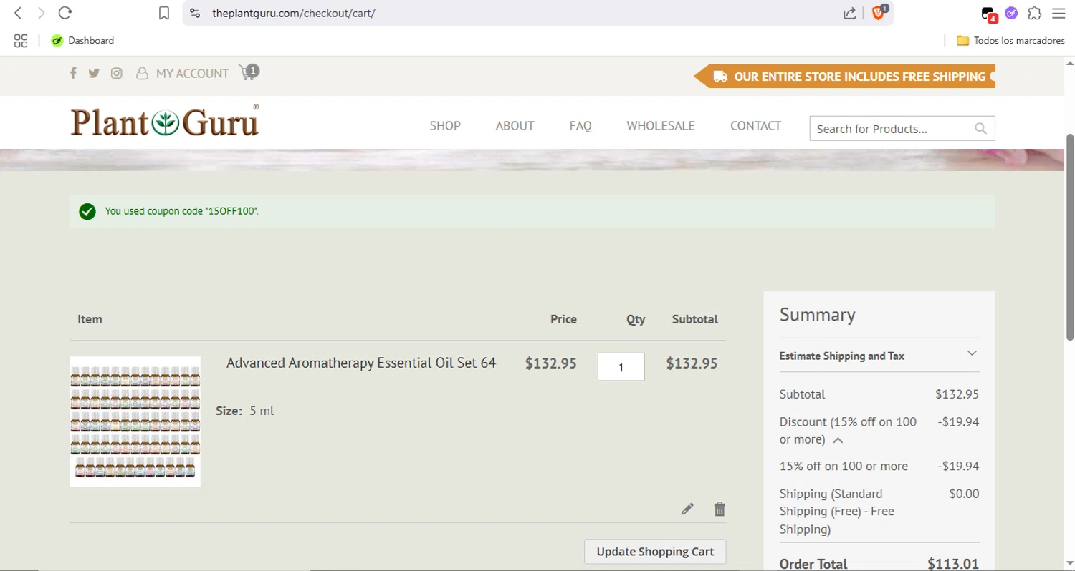Click the browser forward arrow
The width and height of the screenshot is (1075, 571).
(41, 13)
